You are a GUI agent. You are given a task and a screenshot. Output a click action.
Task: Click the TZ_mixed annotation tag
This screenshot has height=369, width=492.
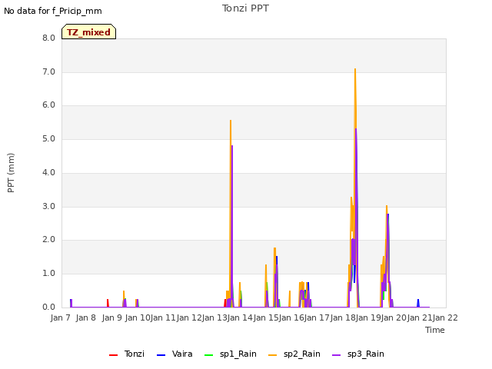[89, 32]
